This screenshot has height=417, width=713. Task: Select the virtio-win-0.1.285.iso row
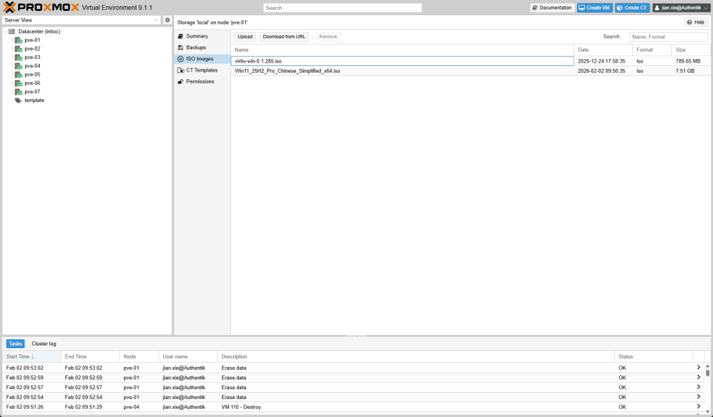pyautogui.click(x=348, y=60)
